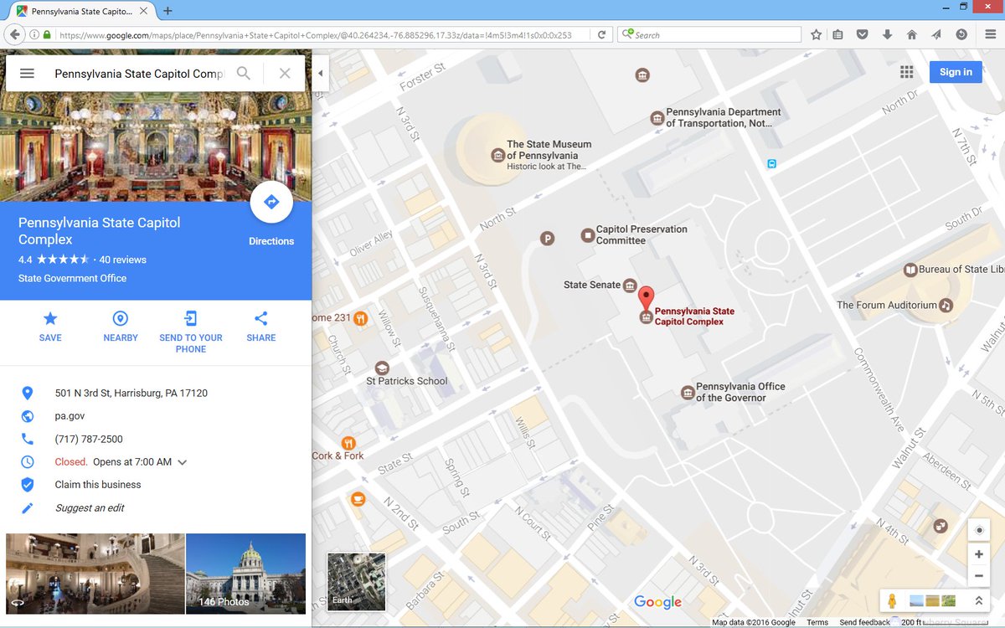This screenshot has height=628, width=1005.
Task: Save the place with the star icon
Action: coord(50,318)
